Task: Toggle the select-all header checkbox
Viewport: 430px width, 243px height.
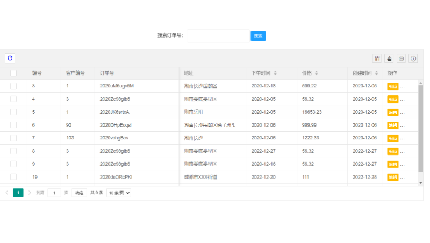Action: click(13, 73)
